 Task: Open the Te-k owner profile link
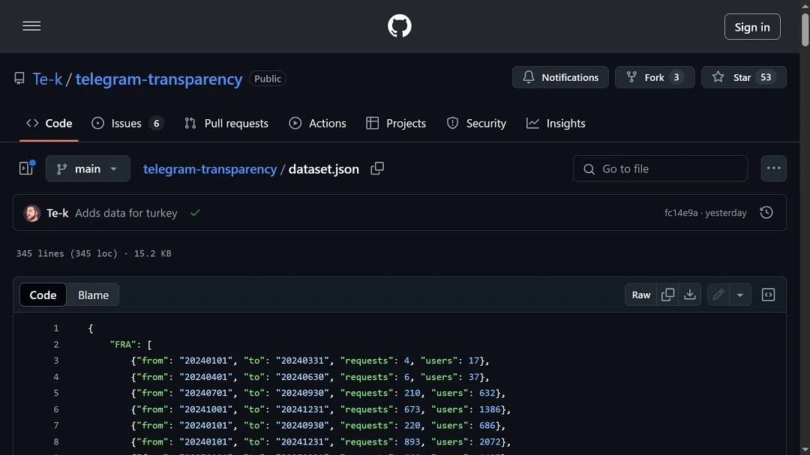click(47, 79)
